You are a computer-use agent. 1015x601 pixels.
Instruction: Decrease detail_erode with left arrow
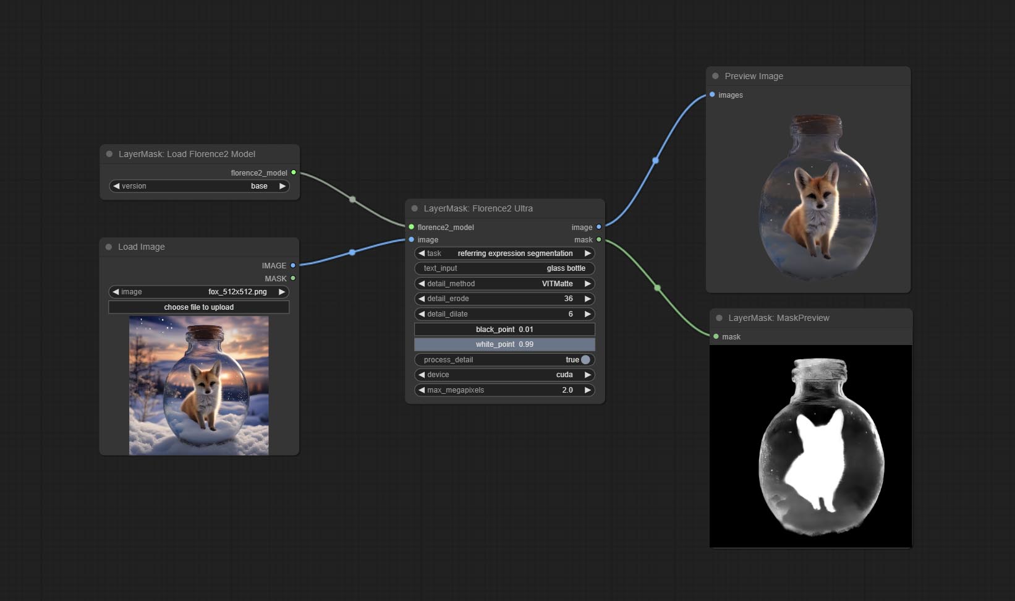click(x=422, y=299)
